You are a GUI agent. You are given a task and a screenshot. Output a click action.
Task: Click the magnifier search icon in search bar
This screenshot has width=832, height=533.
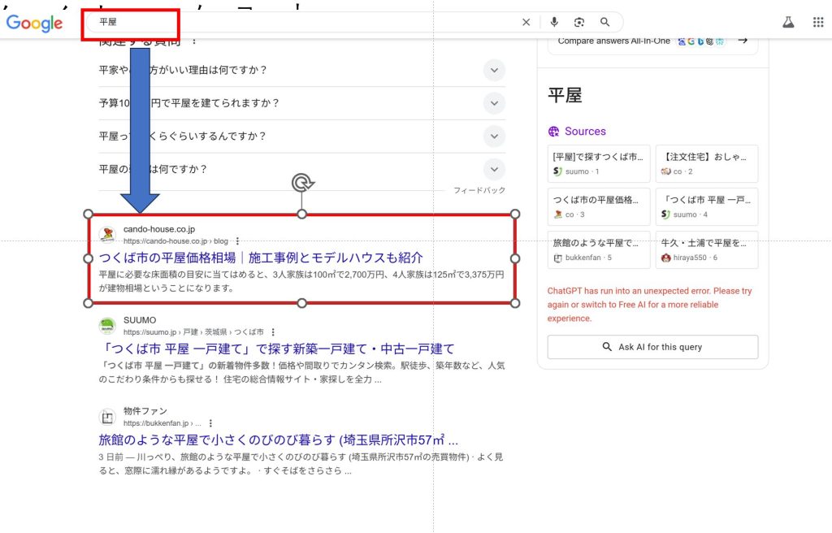point(604,22)
